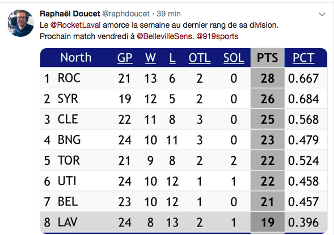This screenshot has height=235, width=334.
Task: Select the highlighted LAV row
Action: tap(184, 222)
